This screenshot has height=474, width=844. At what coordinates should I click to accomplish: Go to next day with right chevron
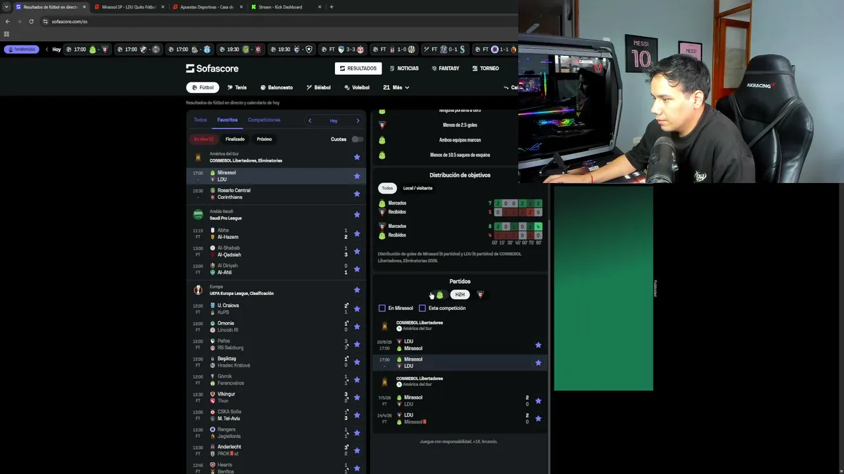[358, 120]
